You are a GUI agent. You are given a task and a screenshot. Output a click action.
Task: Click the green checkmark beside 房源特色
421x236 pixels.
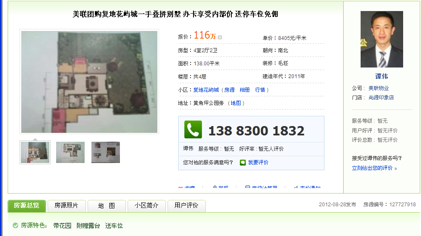click(16, 225)
